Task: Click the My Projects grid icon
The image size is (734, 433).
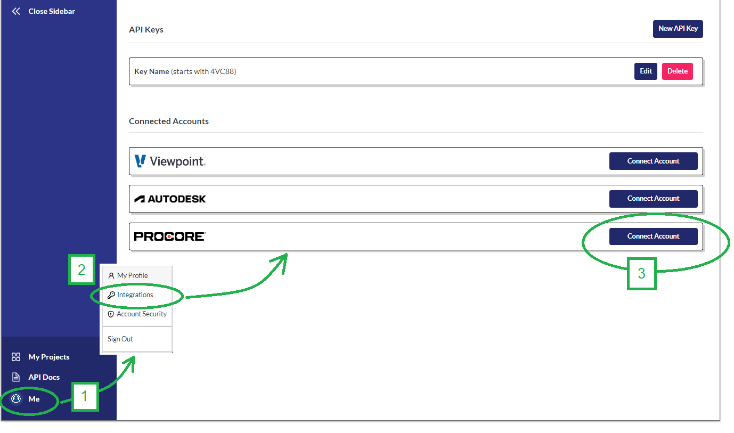Action: click(x=16, y=357)
